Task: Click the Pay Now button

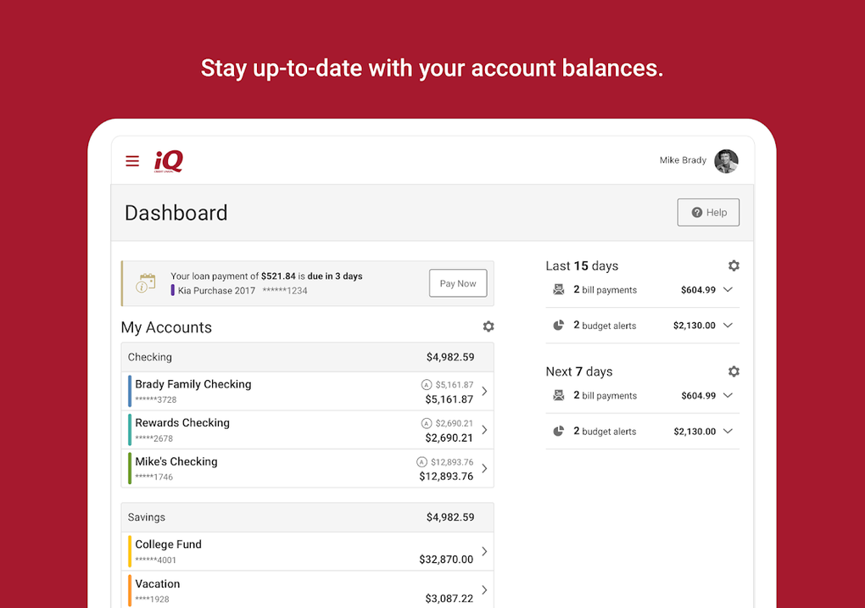Action: click(458, 283)
